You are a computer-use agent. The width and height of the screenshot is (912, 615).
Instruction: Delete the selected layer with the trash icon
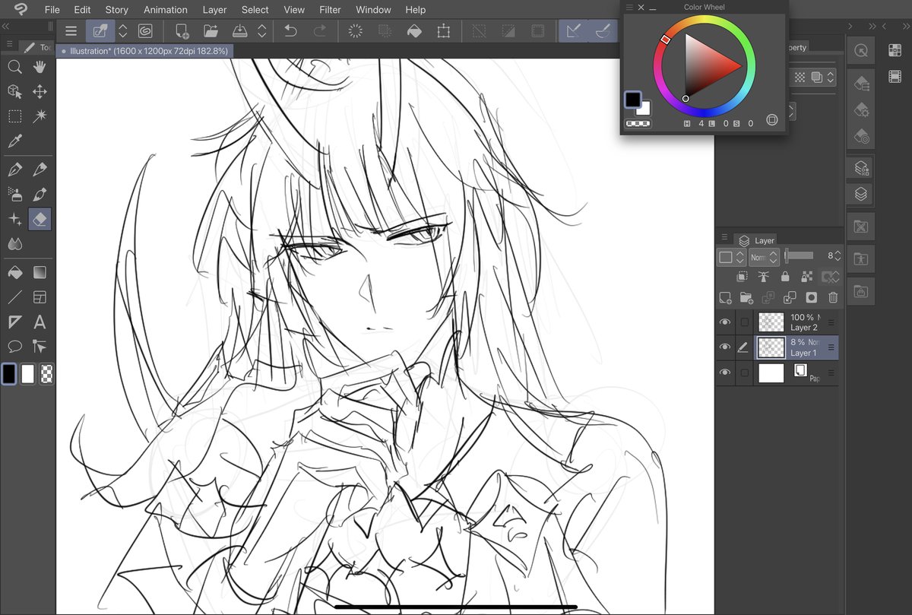[833, 297]
